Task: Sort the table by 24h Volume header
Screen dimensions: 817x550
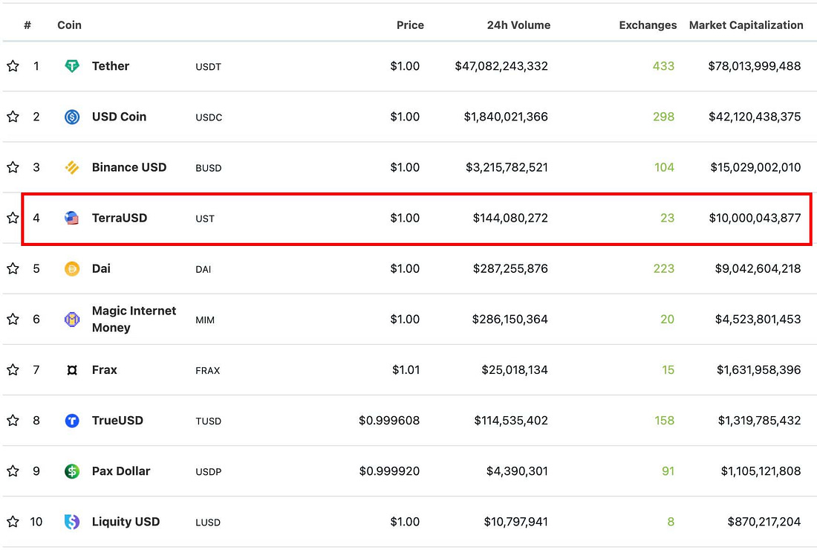Action: 518,25
